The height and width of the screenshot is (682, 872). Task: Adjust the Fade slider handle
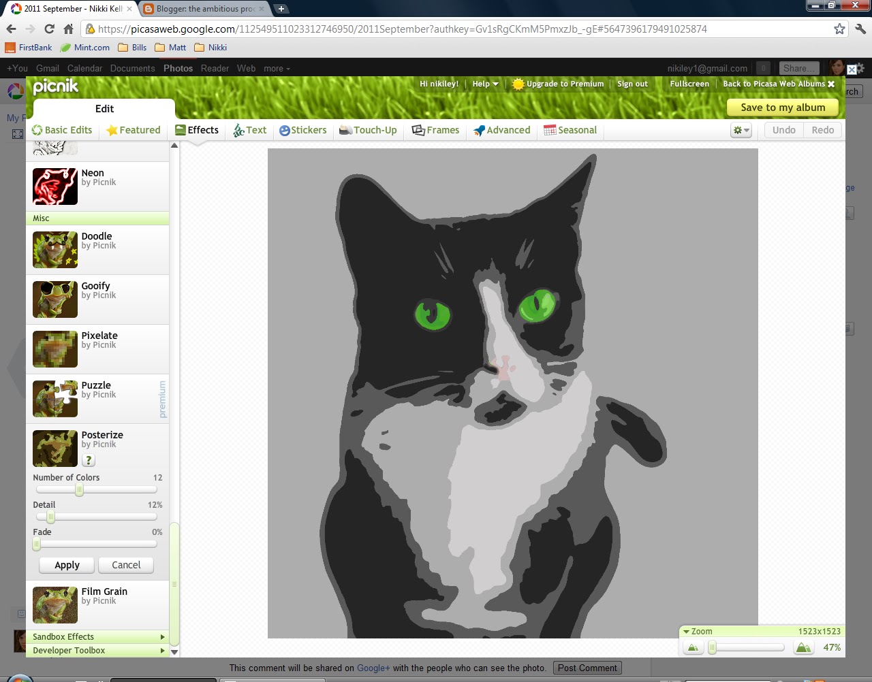tap(37, 545)
